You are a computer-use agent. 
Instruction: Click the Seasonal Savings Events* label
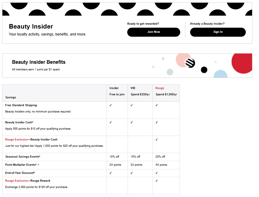[23, 156]
